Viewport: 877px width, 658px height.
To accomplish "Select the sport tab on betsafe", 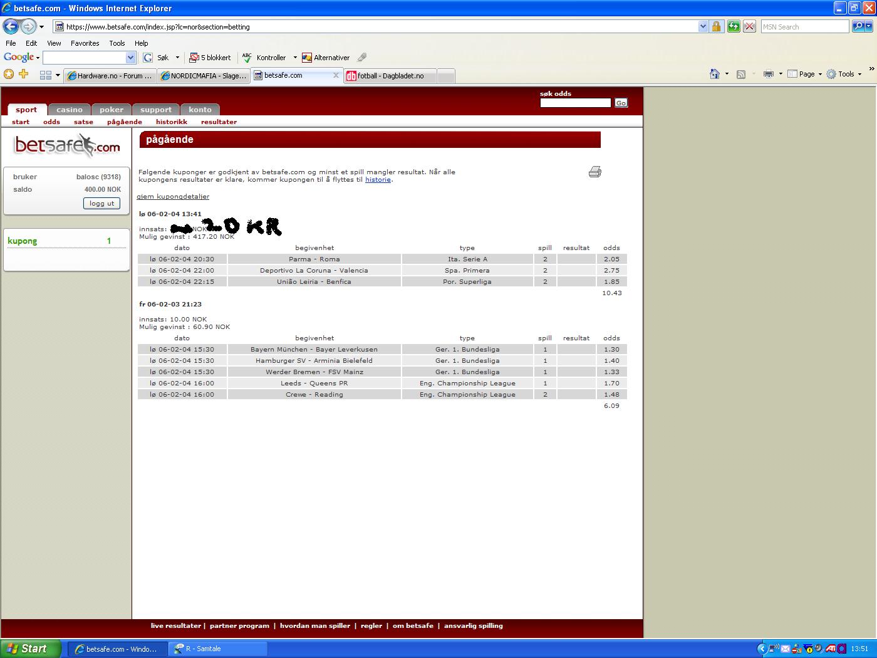I will click(x=26, y=110).
